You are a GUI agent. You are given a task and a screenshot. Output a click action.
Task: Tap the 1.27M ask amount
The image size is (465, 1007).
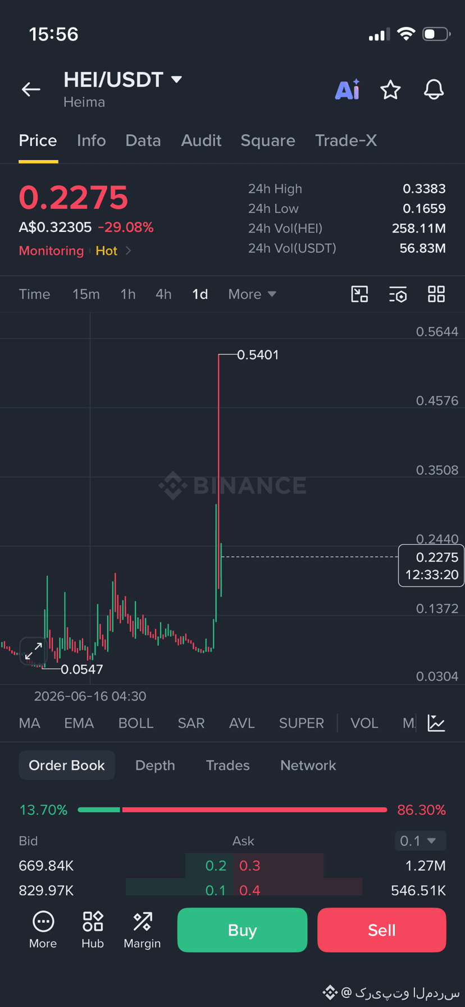pos(425,865)
